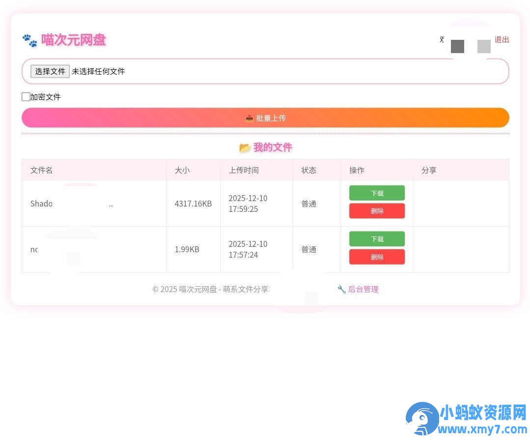Click the 未选择任何文件 file input text
The width and height of the screenshot is (530, 444).
pos(98,71)
